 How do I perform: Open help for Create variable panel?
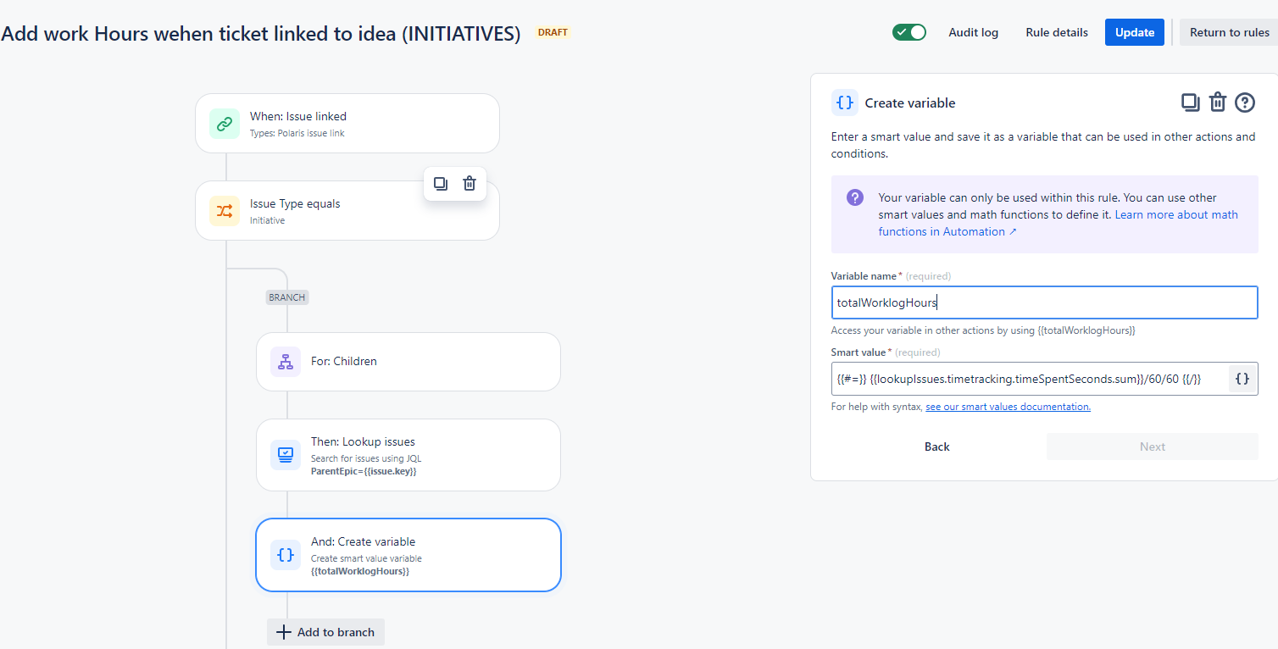click(x=1245, y=103)
